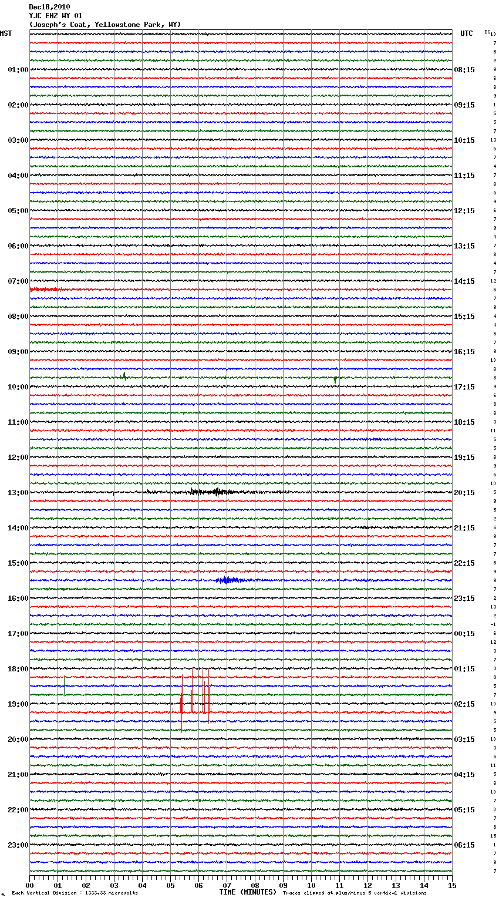Click the green spike near minute 11 above 10:00

pyautogui.click(x=335, y=380)
